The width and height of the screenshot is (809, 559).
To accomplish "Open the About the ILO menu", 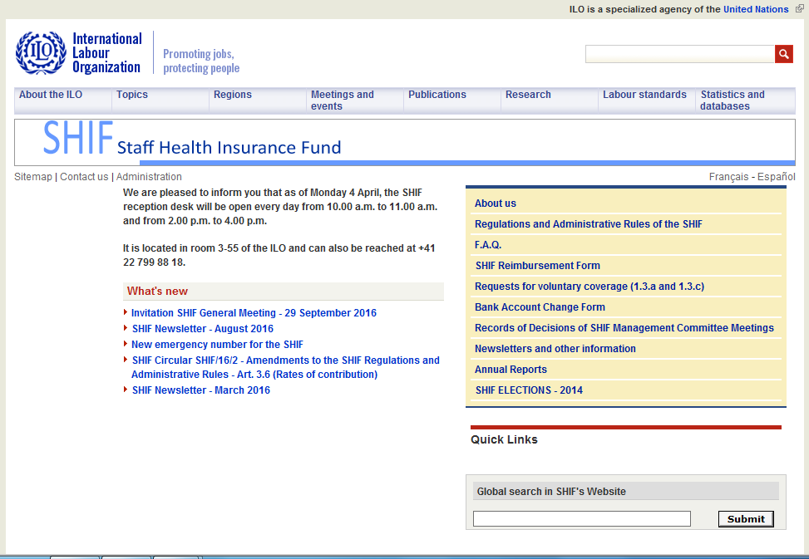I will click(x=51, y=95).
